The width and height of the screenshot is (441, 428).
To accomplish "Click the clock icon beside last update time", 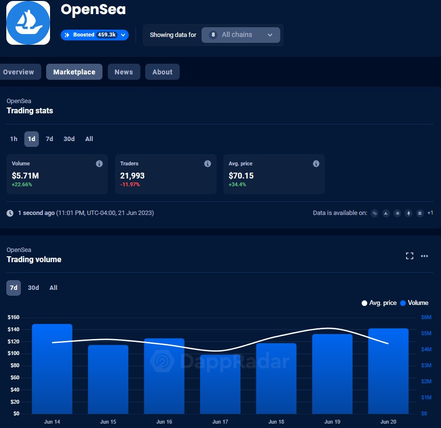I will (x=10, y=213).
